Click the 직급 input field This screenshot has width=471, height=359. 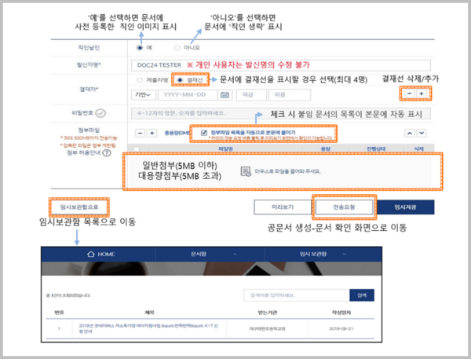(251, 95)
